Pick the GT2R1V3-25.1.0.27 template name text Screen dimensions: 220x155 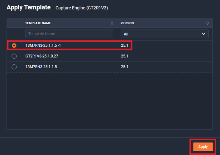[x=42, y=56]
